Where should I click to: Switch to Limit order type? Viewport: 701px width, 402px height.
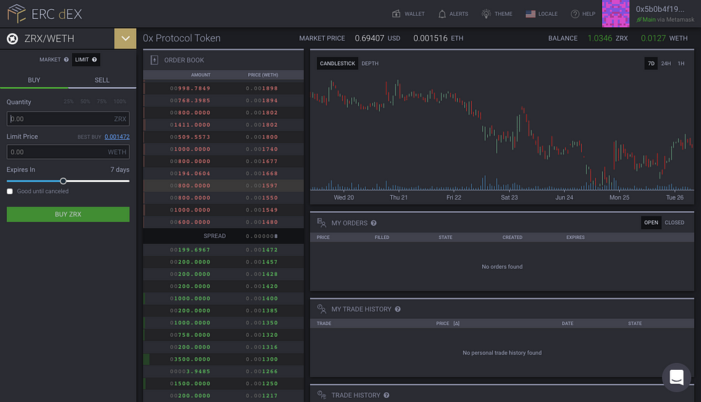click(x=86, y=60)
